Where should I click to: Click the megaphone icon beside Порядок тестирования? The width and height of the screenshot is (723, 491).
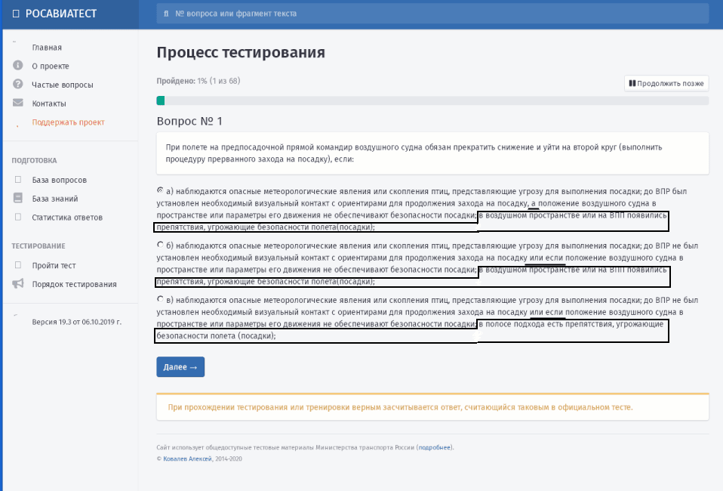17,284
